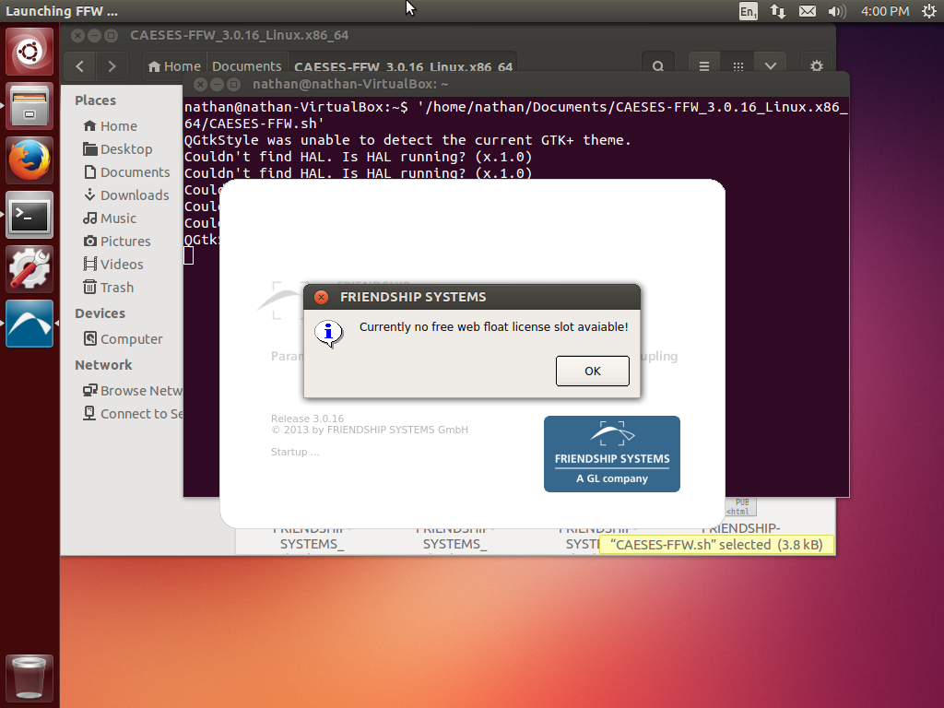Open Music in the Places sidebar
The height and width of the screenshot is (708, 944).
tap(111, 218)
